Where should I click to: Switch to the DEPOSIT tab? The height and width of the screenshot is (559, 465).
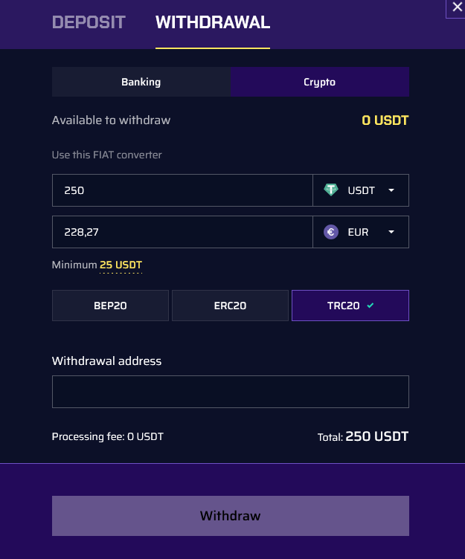pyautogui.click(x=89, y=22)
